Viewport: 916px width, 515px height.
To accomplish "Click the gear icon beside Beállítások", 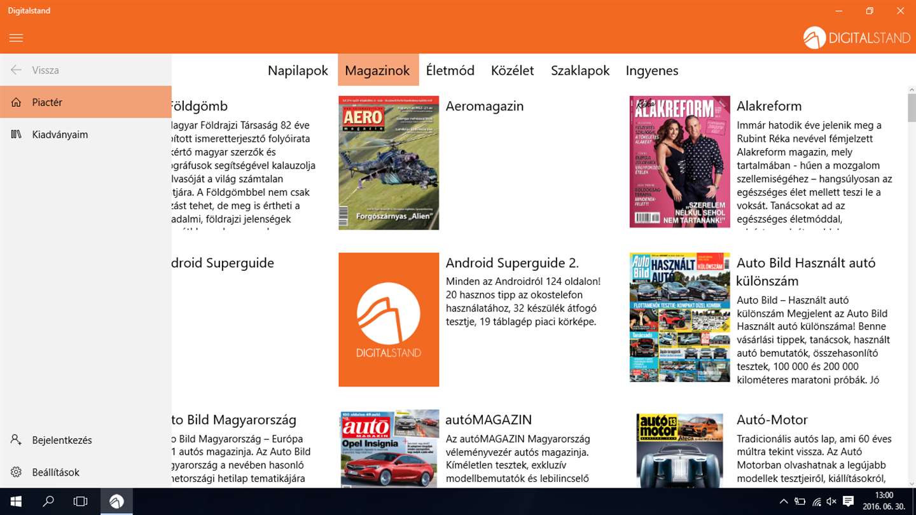I will point(16,472).
